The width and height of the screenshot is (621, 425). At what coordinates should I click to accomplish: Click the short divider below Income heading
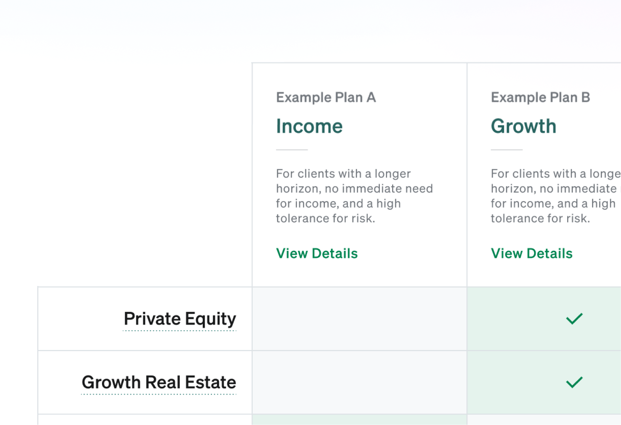[x=292, y=150]
